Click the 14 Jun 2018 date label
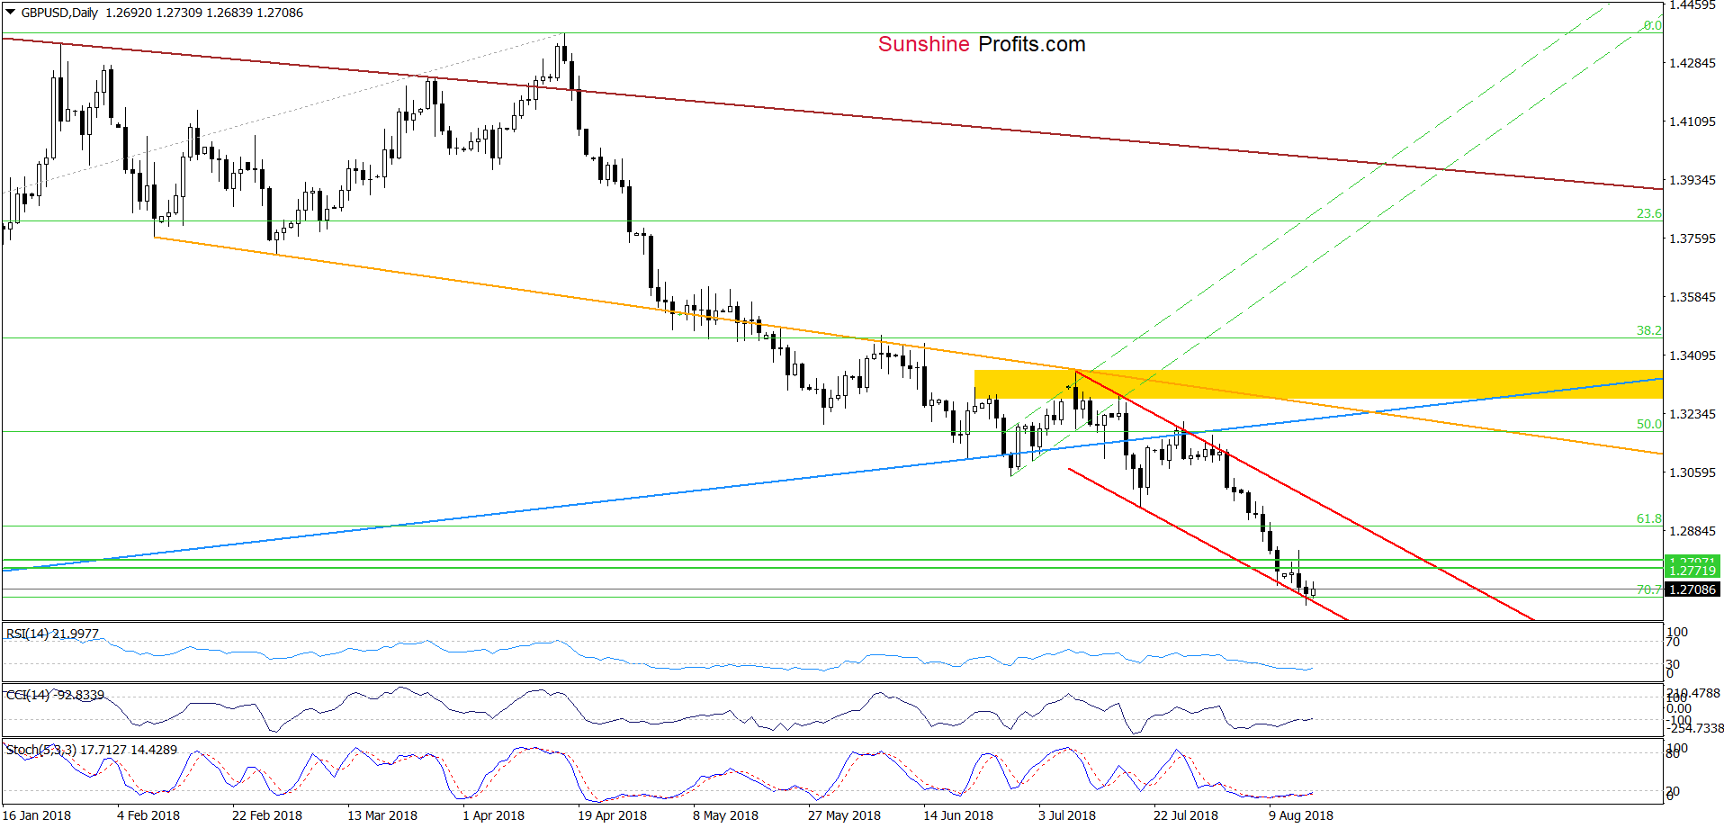1724x828 pixels. [958, 815]
